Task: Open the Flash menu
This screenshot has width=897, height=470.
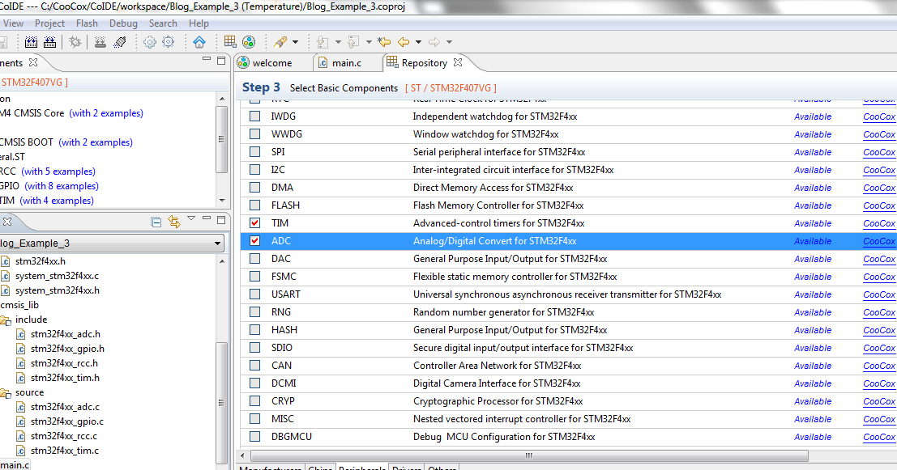Action: click(87, 23)
